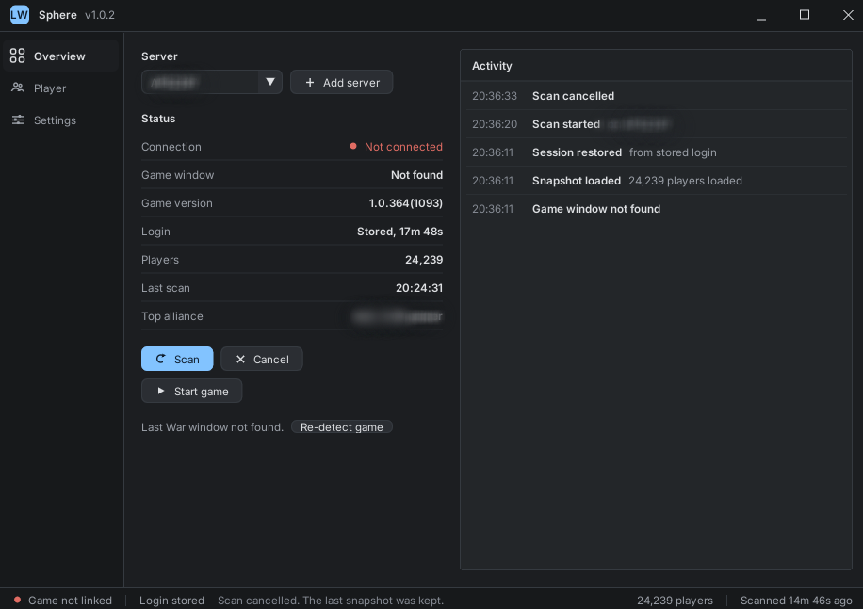The width and height of the screenshot is (863, 609).
Task: Click the plus icon in Add server
Action: (310, 82)
